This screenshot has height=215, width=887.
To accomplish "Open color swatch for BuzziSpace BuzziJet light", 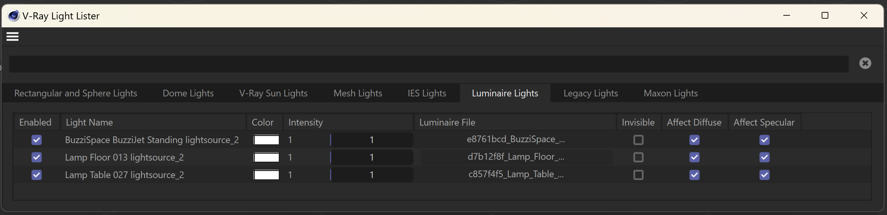I will pos(266,140).
